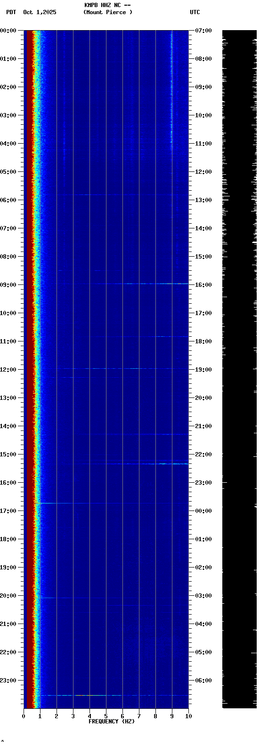
Task: Click the 'UTC' timezone label
Action: coord(195,12)
